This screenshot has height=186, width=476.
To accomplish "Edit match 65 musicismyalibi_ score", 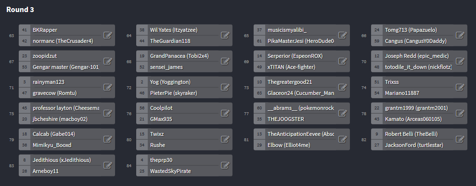I will point(343,35).
